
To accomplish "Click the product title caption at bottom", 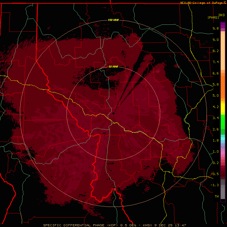I will (x=115, y=225).
